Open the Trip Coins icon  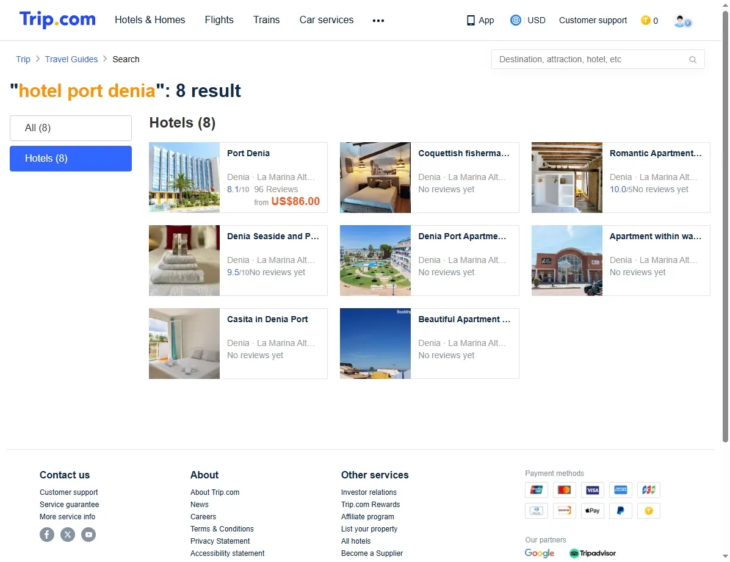[645, 20]
